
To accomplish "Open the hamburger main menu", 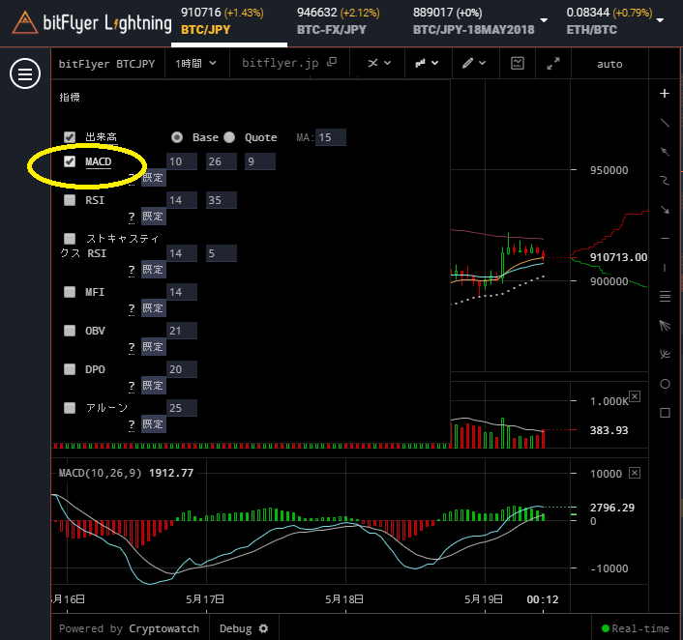I will tap(23, 74).
